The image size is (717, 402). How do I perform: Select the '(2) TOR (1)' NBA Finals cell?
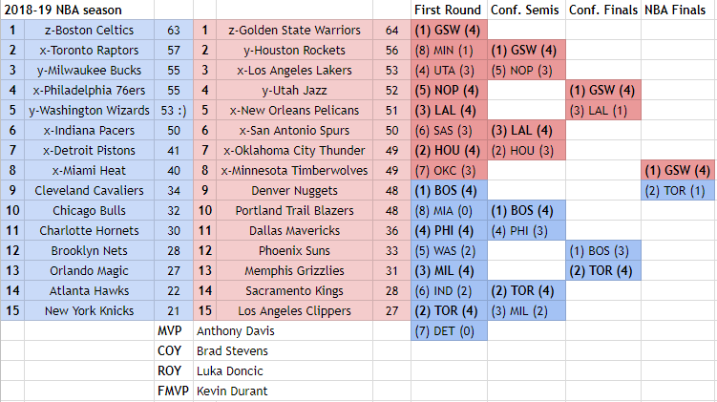pos(679,190)
